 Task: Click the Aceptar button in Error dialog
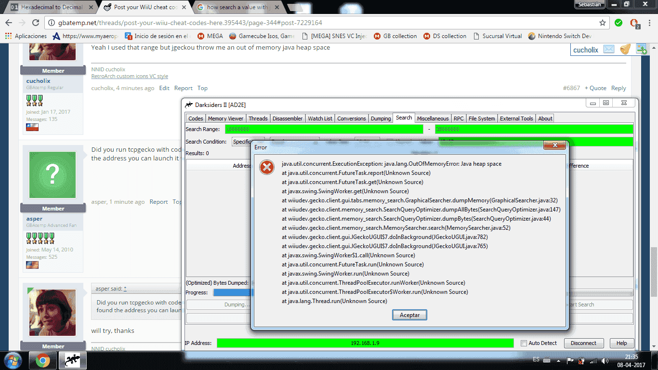pos(409,315)
